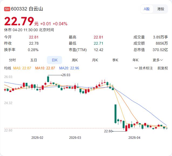Image resolution: width=172 pixels, height=156 pixels.
Task: Click the 2026-04 date axis label
Action: pos(134,138)
